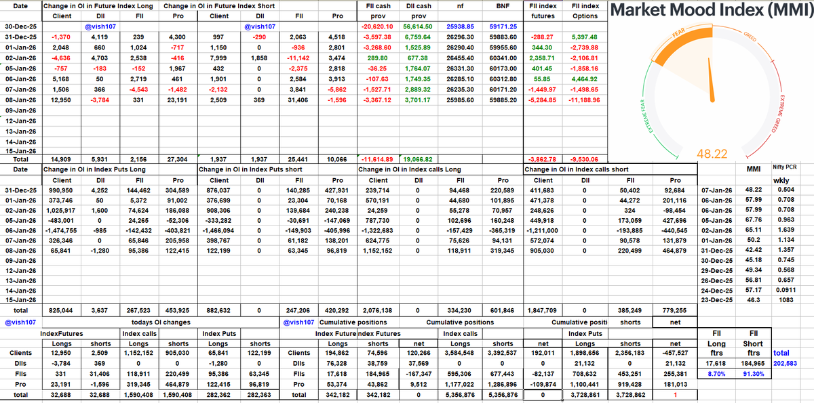Select the red -1,370 Client cell
This screenshot has width=814, height=403.
tap(61, 37)
